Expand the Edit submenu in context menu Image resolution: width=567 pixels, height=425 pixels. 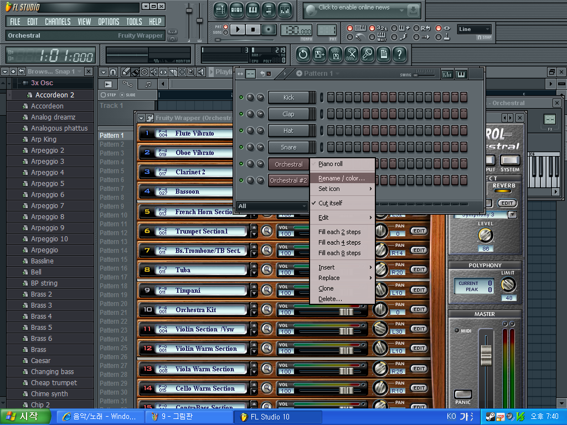pos(342,217)
